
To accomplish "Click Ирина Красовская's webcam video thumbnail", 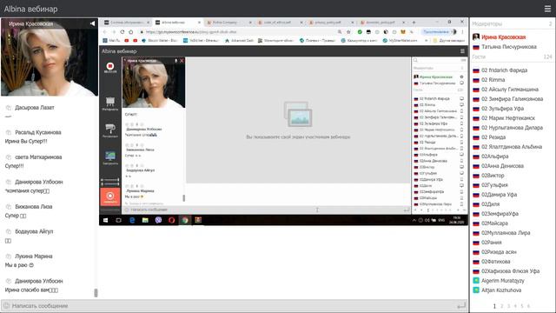I will 50,57.
